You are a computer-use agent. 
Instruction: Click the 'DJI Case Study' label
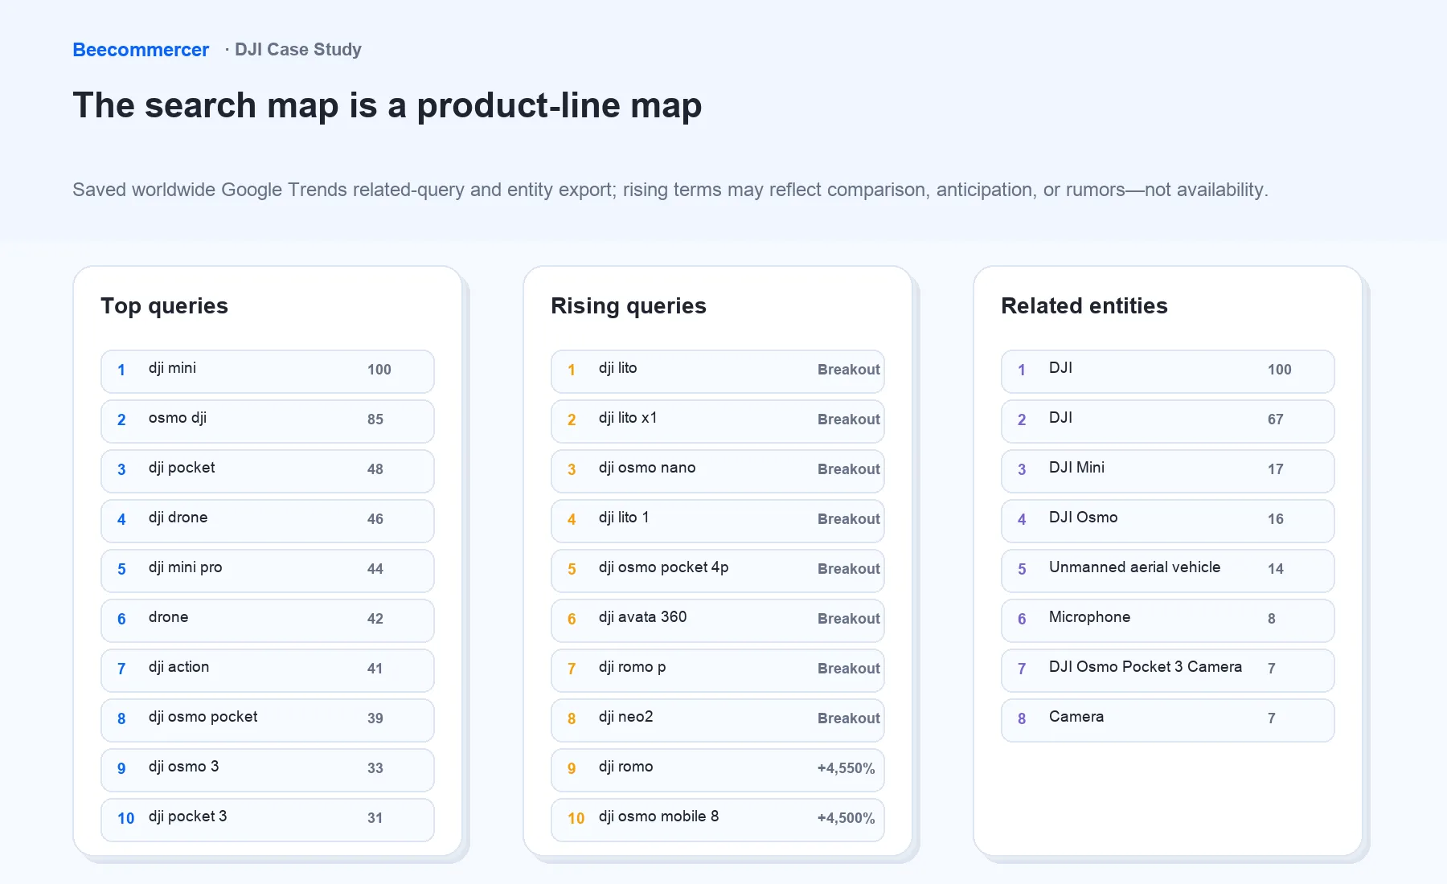point(297,50)
